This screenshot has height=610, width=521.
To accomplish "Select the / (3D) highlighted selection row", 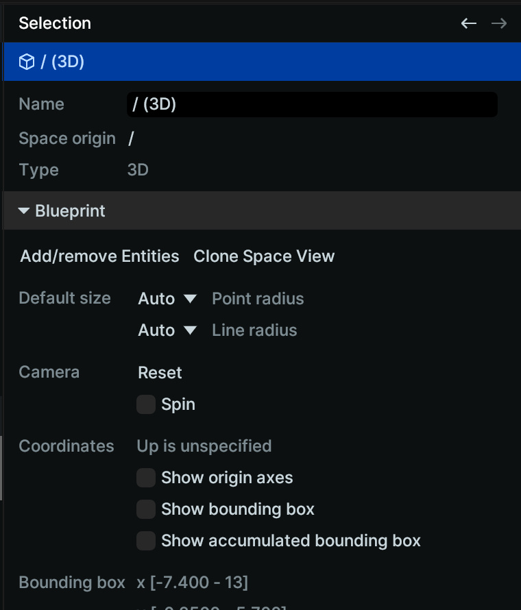I will (x=261, y=62).
